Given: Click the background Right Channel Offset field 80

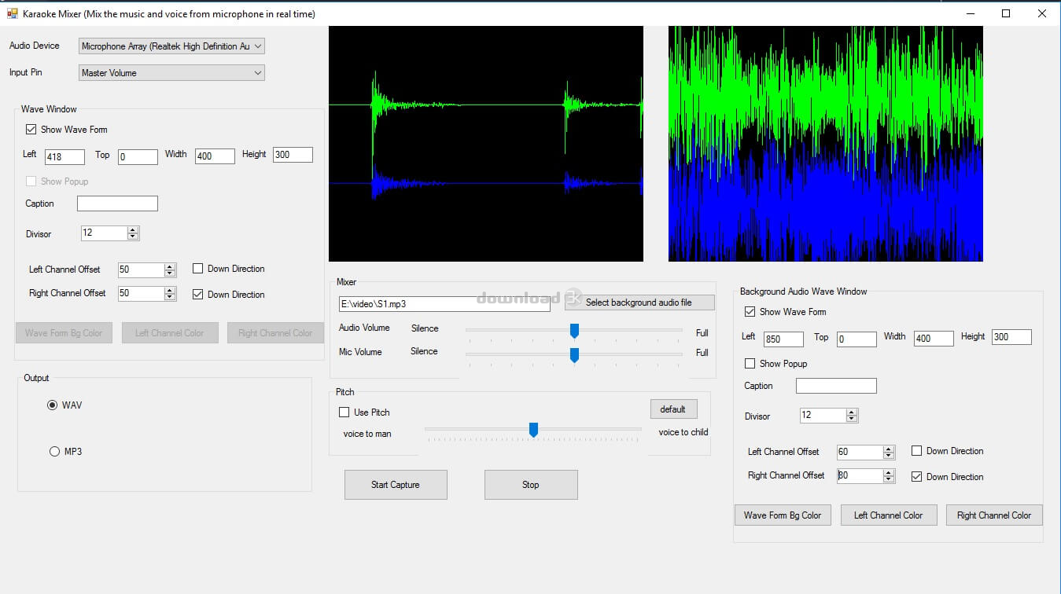Looking at the screenshot, I should point(860,476).
